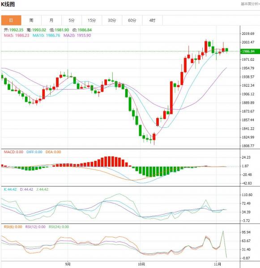Click the 10月 marker on time axis
The height and width of the screenshot is (268, 260).
point(141,264)
